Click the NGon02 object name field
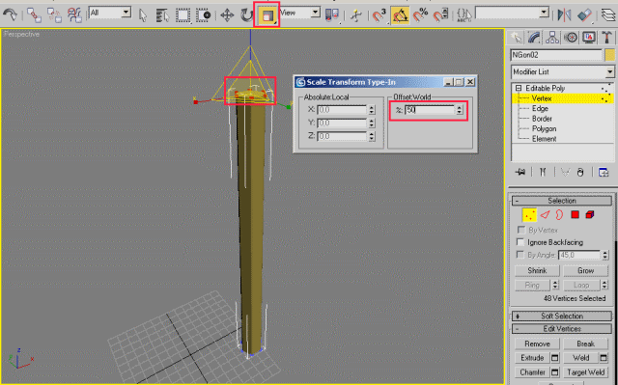 coord(556,55)
